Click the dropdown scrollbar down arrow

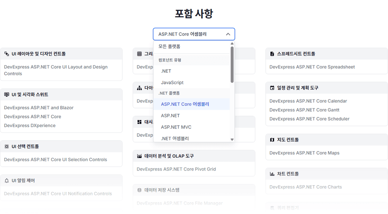pos(232,140)
